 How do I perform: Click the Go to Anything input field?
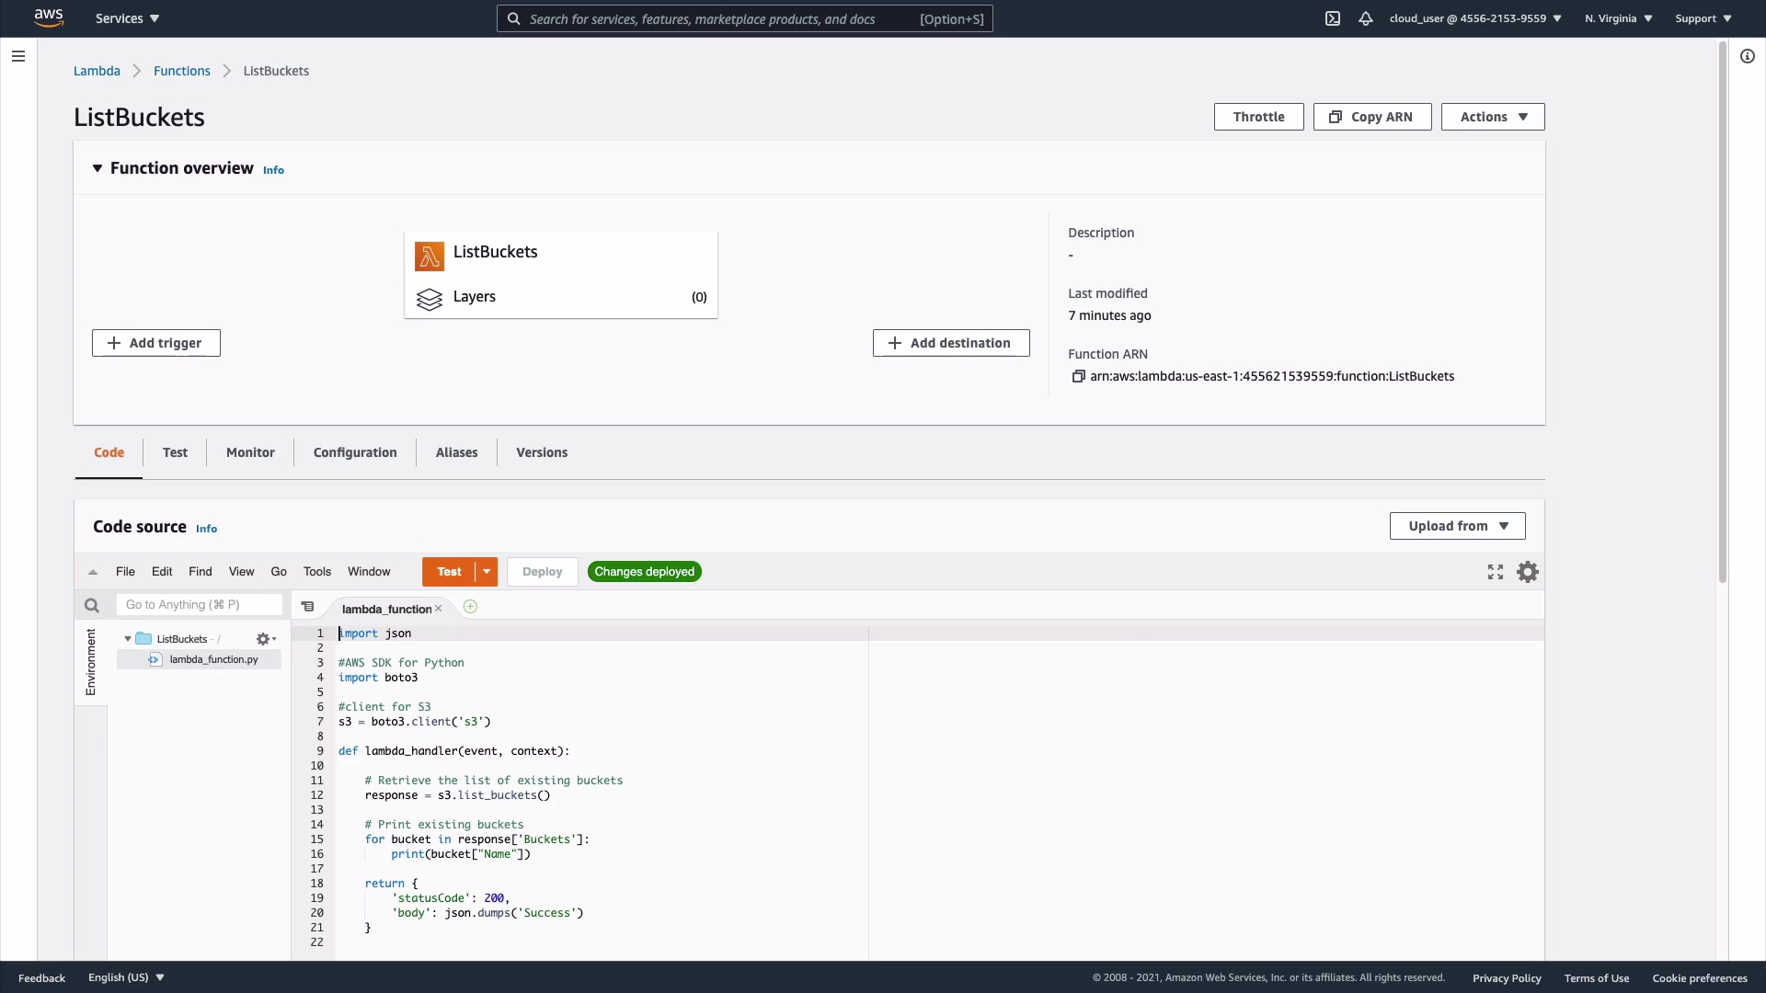tap(199, 605)
